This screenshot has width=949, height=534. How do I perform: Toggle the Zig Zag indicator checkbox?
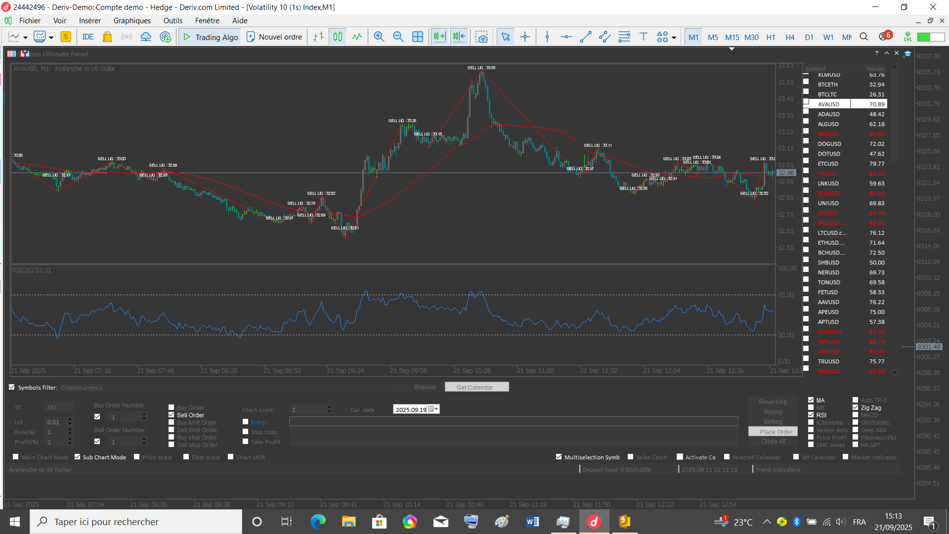tap(856, 408)
